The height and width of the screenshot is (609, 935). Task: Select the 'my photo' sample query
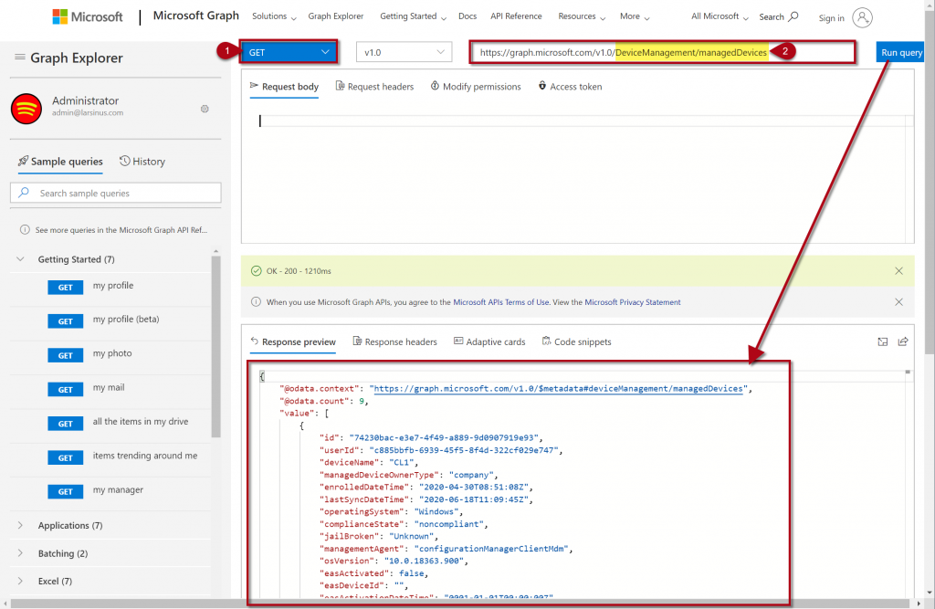[x=110, y=354]
